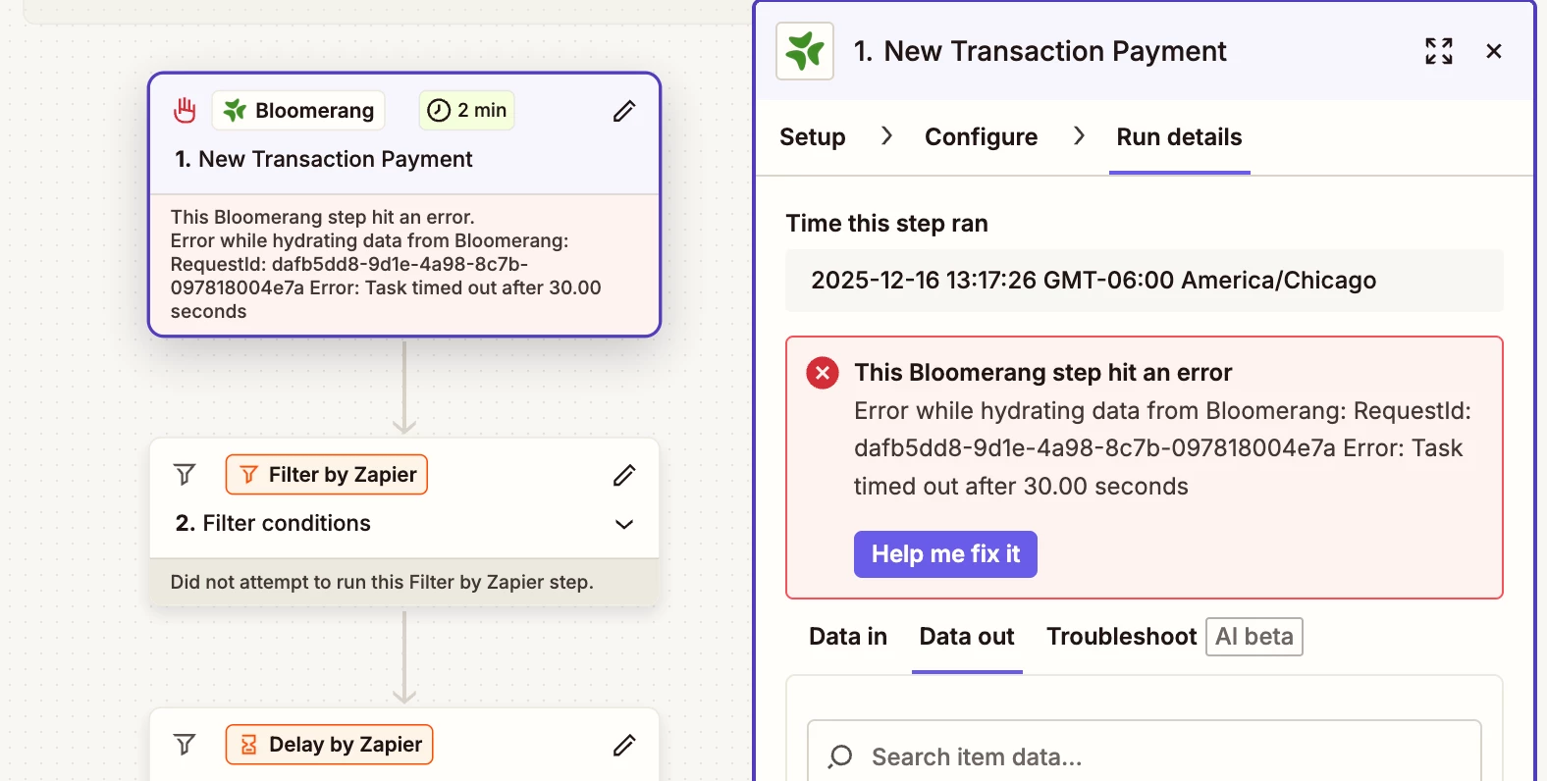Click the chevron between Configure and Run details
The width and height of the screenshot is (1547, 781).
1079,136
